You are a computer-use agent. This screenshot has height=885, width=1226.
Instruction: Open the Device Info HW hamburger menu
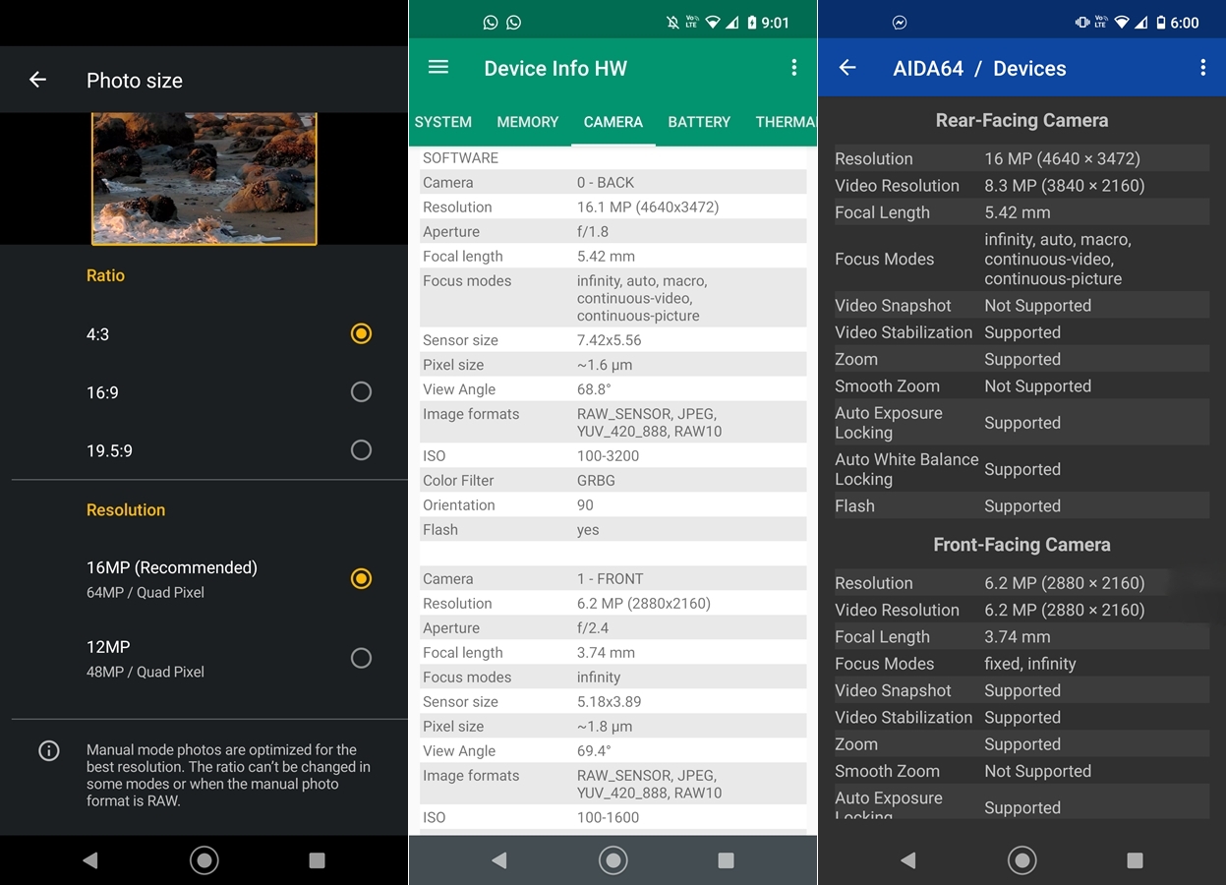(x=438, y=67)
